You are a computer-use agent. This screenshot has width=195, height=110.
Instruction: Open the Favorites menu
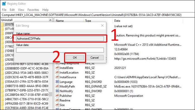33,10
